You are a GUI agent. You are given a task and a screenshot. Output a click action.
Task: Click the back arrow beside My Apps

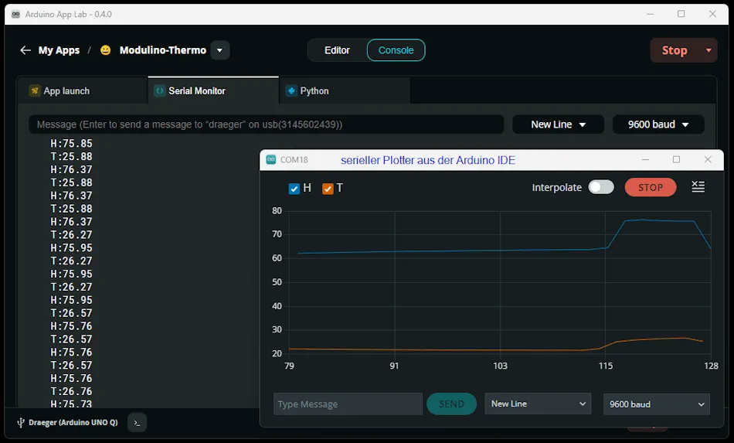[25, 50]
